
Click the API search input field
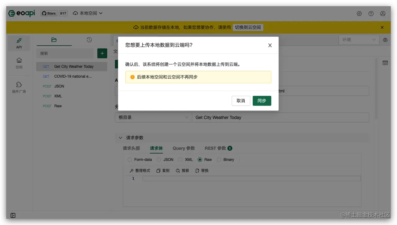(x=65, y=53)
